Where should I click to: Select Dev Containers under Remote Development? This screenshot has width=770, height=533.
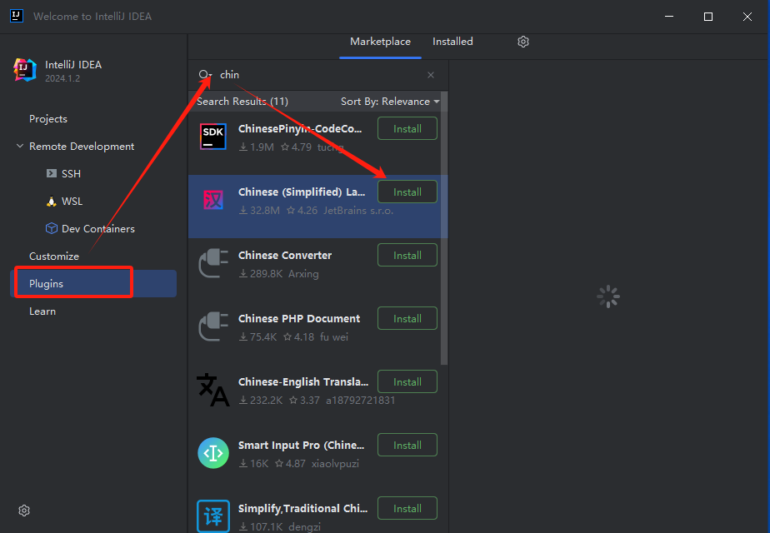[98, 229]
